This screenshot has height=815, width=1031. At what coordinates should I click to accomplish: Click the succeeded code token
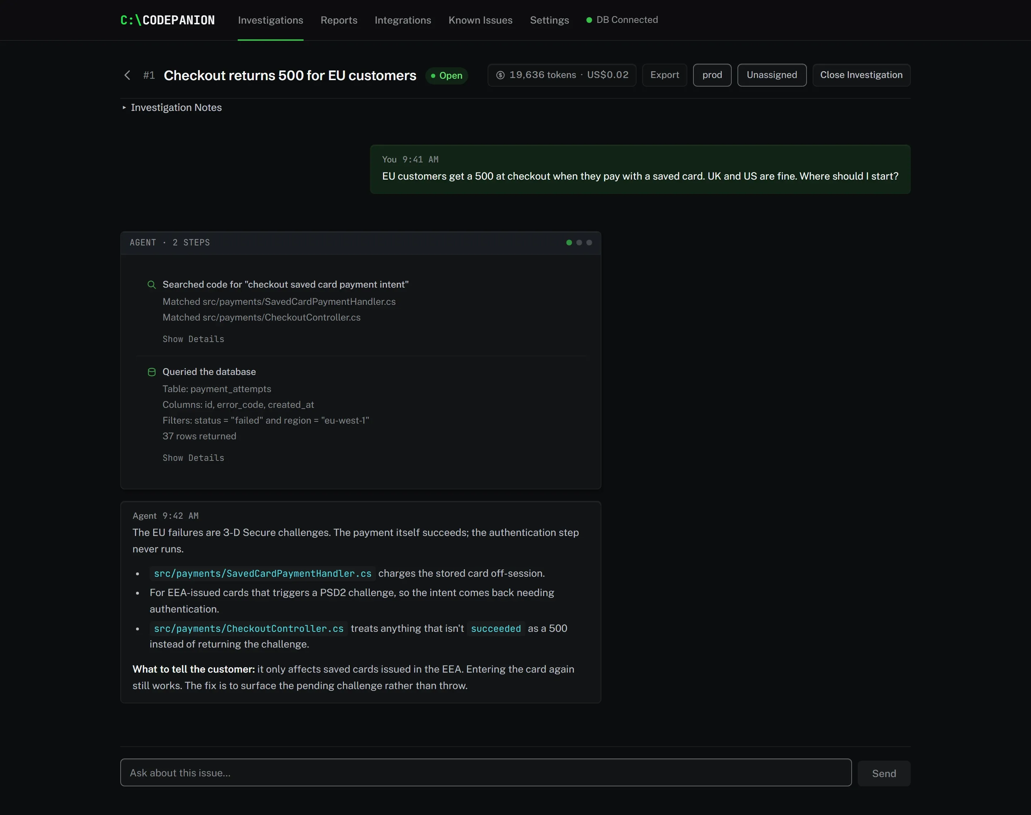click(495, 629)
